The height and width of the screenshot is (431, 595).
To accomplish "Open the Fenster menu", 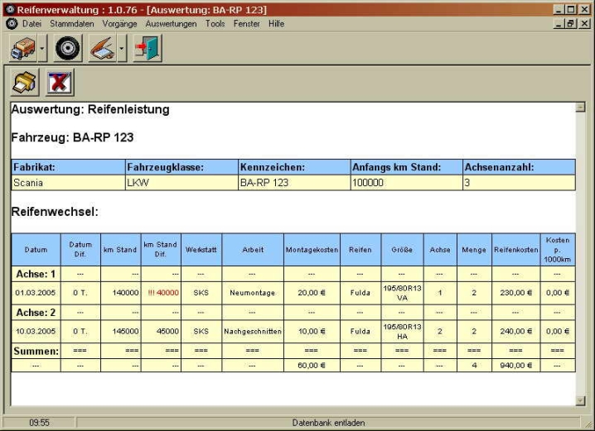I will tap(247, 24).
